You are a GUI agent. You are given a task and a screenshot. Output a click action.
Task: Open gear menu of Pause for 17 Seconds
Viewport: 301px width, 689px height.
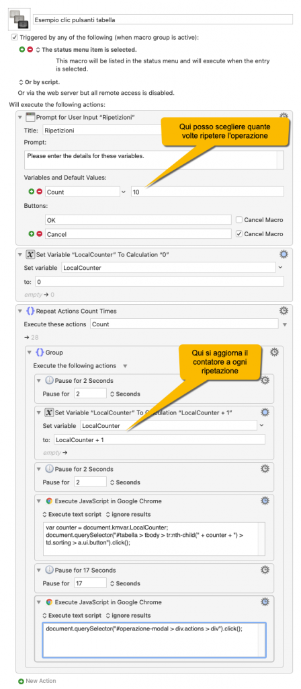[265, 569]
